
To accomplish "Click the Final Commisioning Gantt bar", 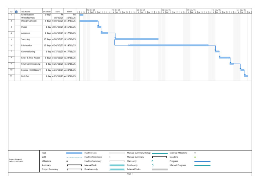I will click(232, 64).
